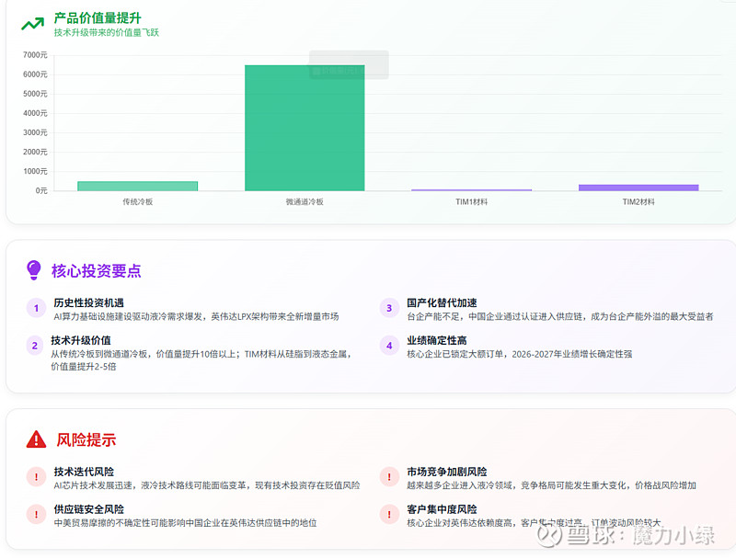The width and height of the screenshot is (736, 558).
Task: Click the 产品价值量提升 heading
Action: click(x=98, y=18)
